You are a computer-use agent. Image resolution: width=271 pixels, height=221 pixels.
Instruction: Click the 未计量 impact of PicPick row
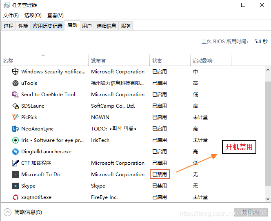tap(200, 117)
